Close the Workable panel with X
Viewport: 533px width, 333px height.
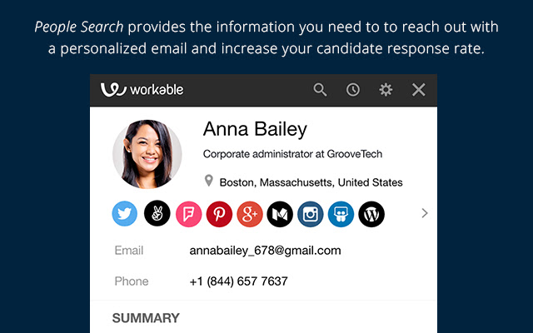coord(419,90)
